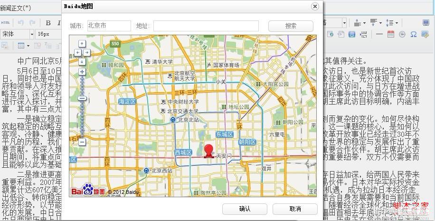This screenshot has height=221, width=435.
Task: Zoom in with map plus button
Action: coord(82,72)
